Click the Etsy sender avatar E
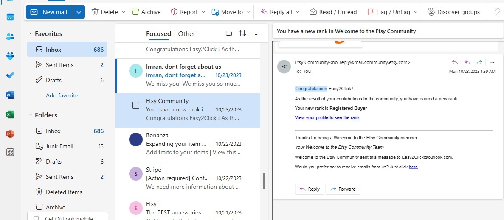 pyautogui.click(x=136, y=208)
